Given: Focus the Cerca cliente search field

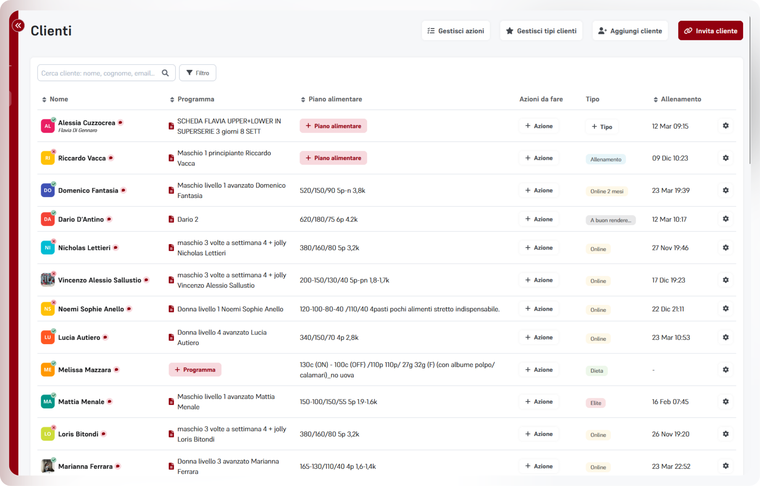Looking at the screenshot, I should click(98, 73).
